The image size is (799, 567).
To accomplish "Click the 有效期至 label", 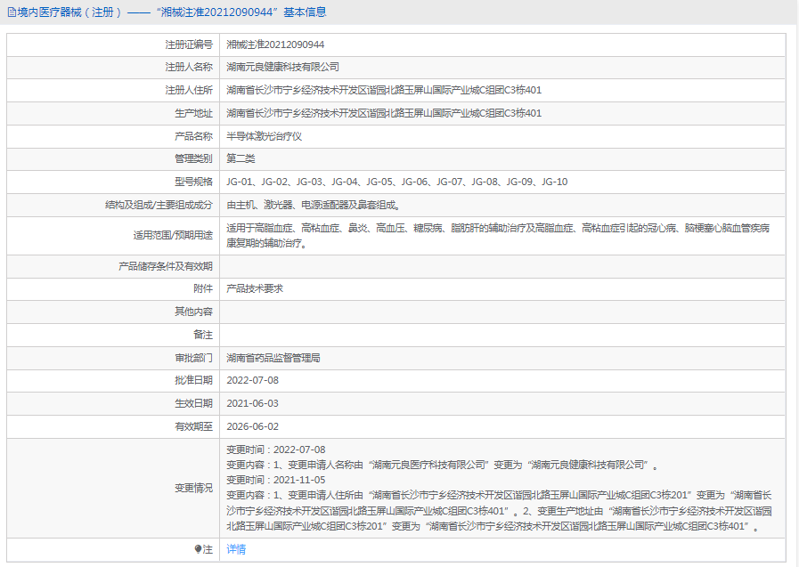I will coord(193,426).
